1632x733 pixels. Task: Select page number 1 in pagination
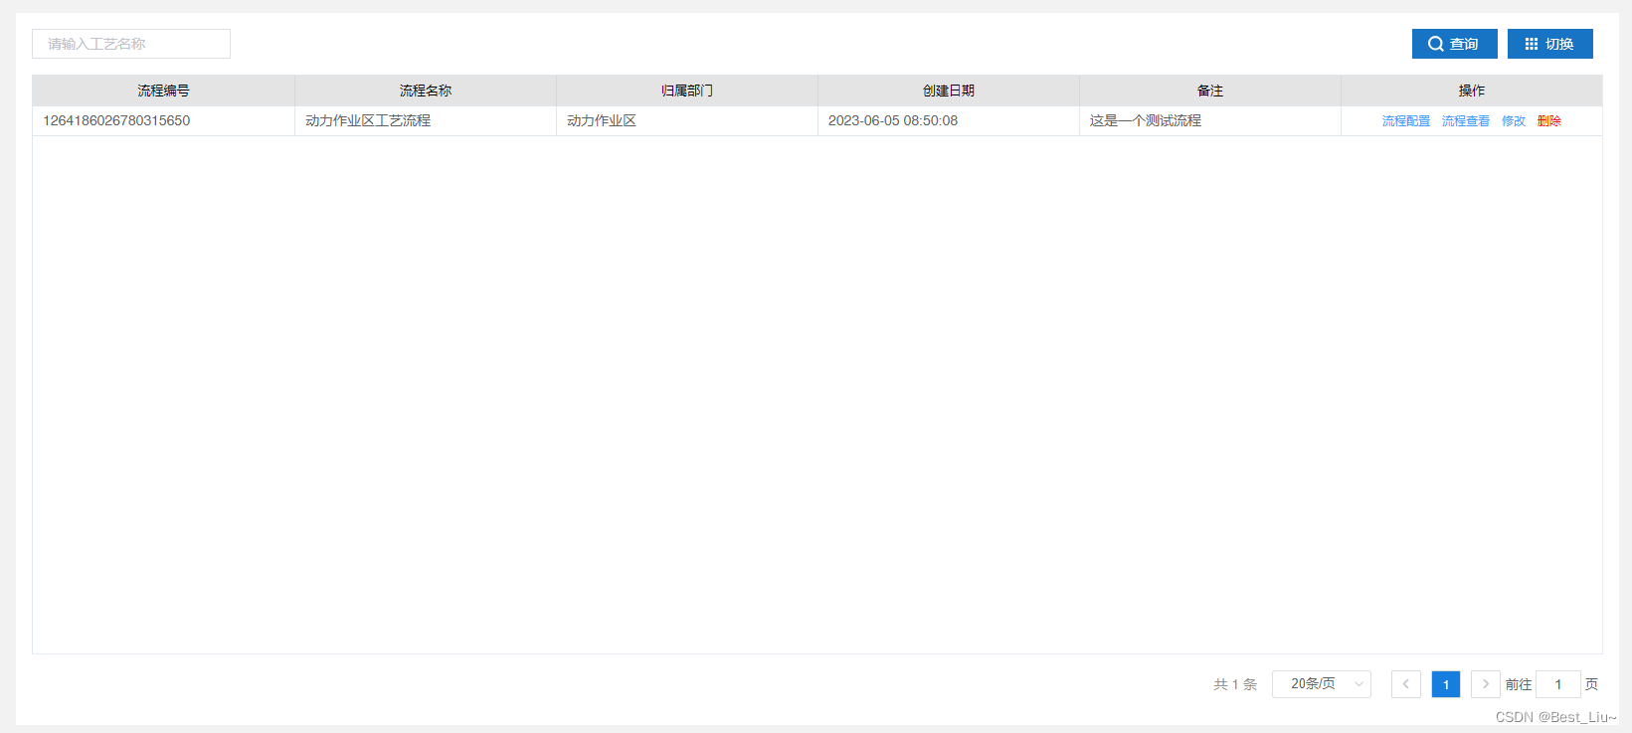(x=1445, y=684)
